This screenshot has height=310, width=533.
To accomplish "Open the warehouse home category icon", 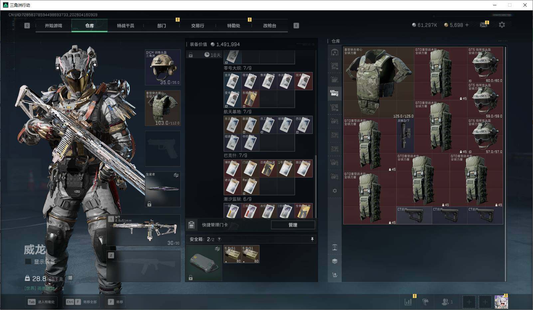I will tap(335, 52).
